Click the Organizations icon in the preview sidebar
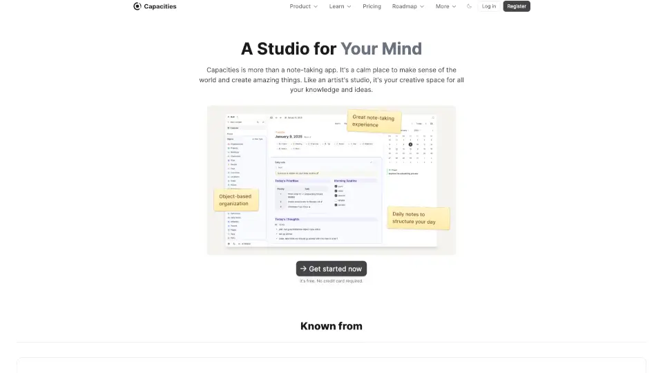Viewport: 663px width, 373px height. pos(229,144)
